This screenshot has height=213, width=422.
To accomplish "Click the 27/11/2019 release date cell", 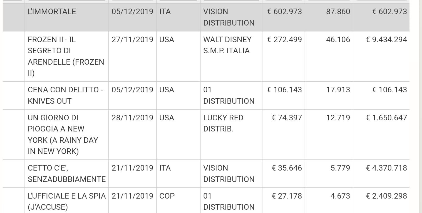I will pos(132,40).
